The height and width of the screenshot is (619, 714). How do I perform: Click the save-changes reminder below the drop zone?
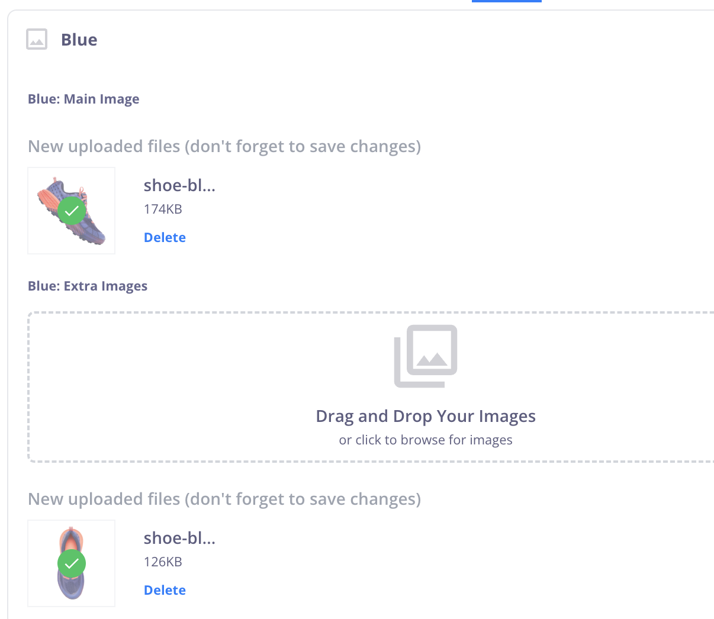tap(224, 499)
